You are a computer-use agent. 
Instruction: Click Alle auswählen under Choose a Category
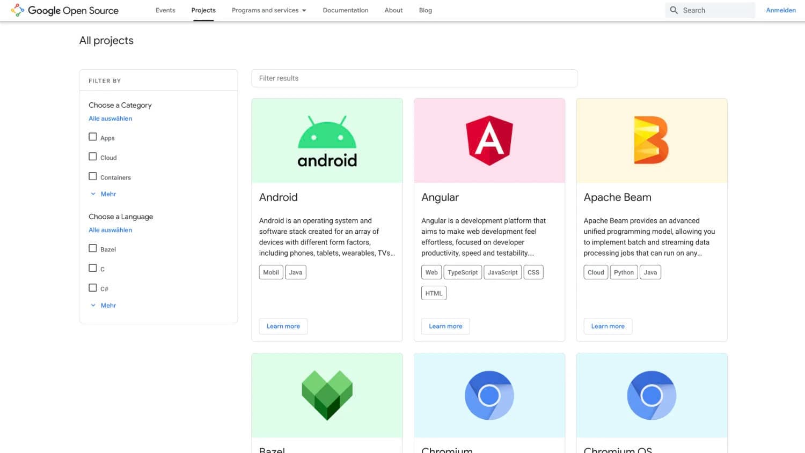click(x=110, y=118)
